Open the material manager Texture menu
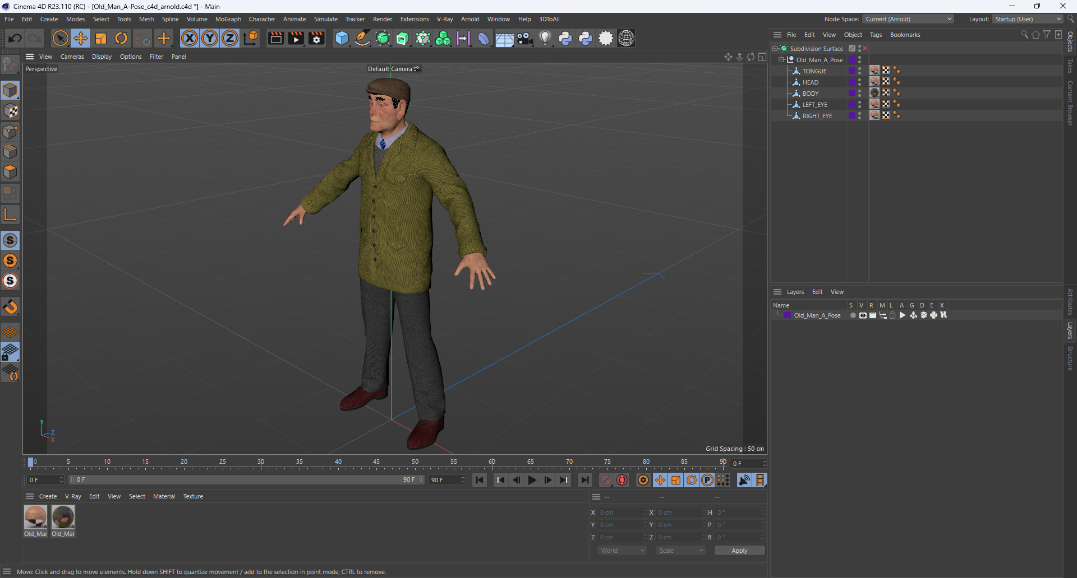1077x578 pixels. 193,496
